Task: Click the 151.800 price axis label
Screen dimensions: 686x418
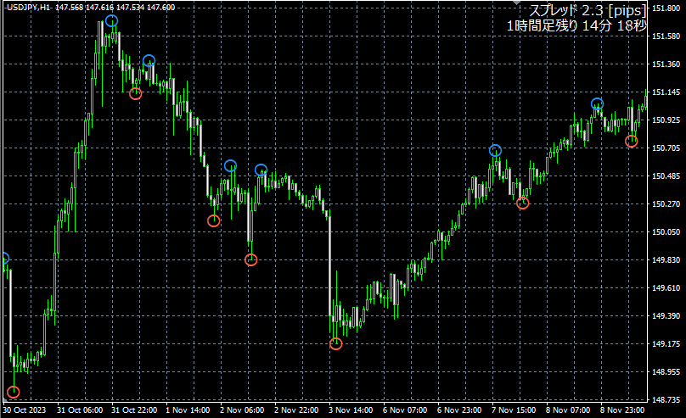Action: 666,8
